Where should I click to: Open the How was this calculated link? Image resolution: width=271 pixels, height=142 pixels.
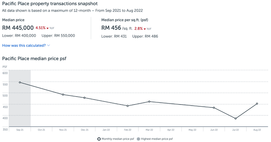pyautogui.click(x=24, y=45)
